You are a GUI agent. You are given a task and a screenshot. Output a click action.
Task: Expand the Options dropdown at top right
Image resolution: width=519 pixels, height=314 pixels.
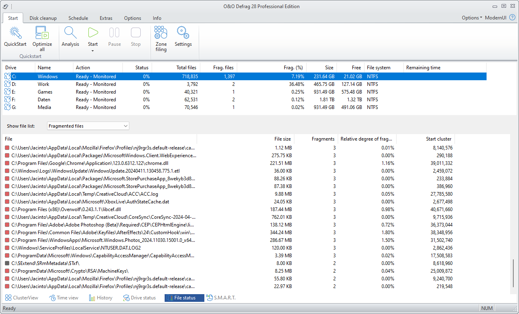point(472,18)
